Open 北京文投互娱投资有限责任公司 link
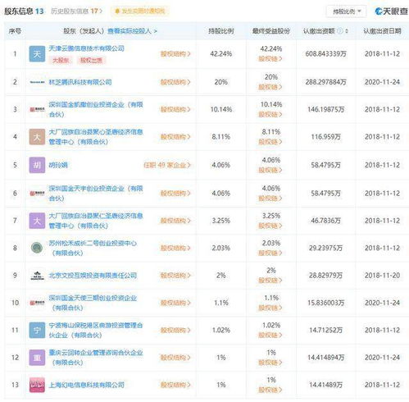409x402 pixels. 93,276
